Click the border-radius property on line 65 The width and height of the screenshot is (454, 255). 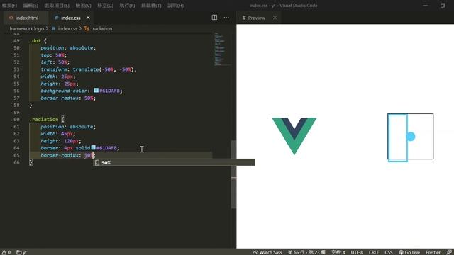(60, 155)
